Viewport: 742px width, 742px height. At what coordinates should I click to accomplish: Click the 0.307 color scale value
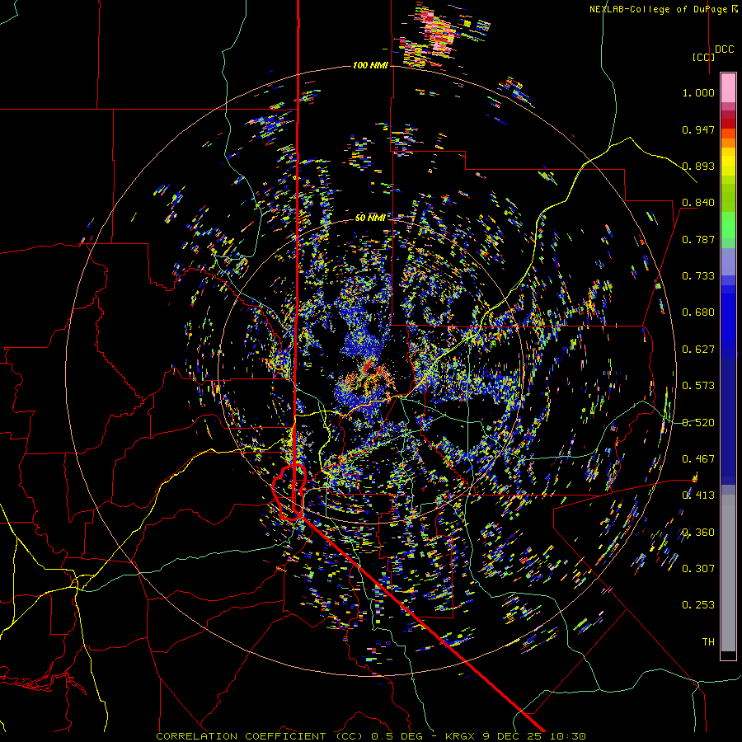(698, 569)
